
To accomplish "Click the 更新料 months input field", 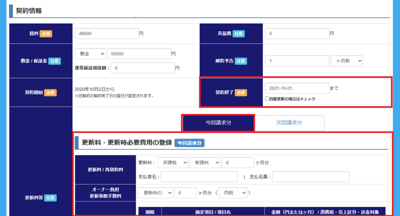I will pos(237,162).
